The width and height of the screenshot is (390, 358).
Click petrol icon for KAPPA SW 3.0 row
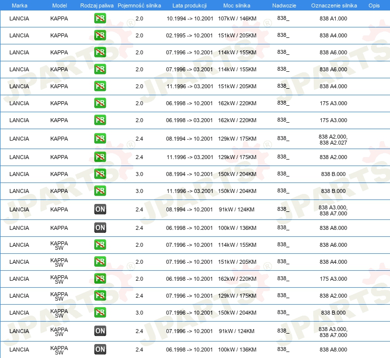pos(100,313)
